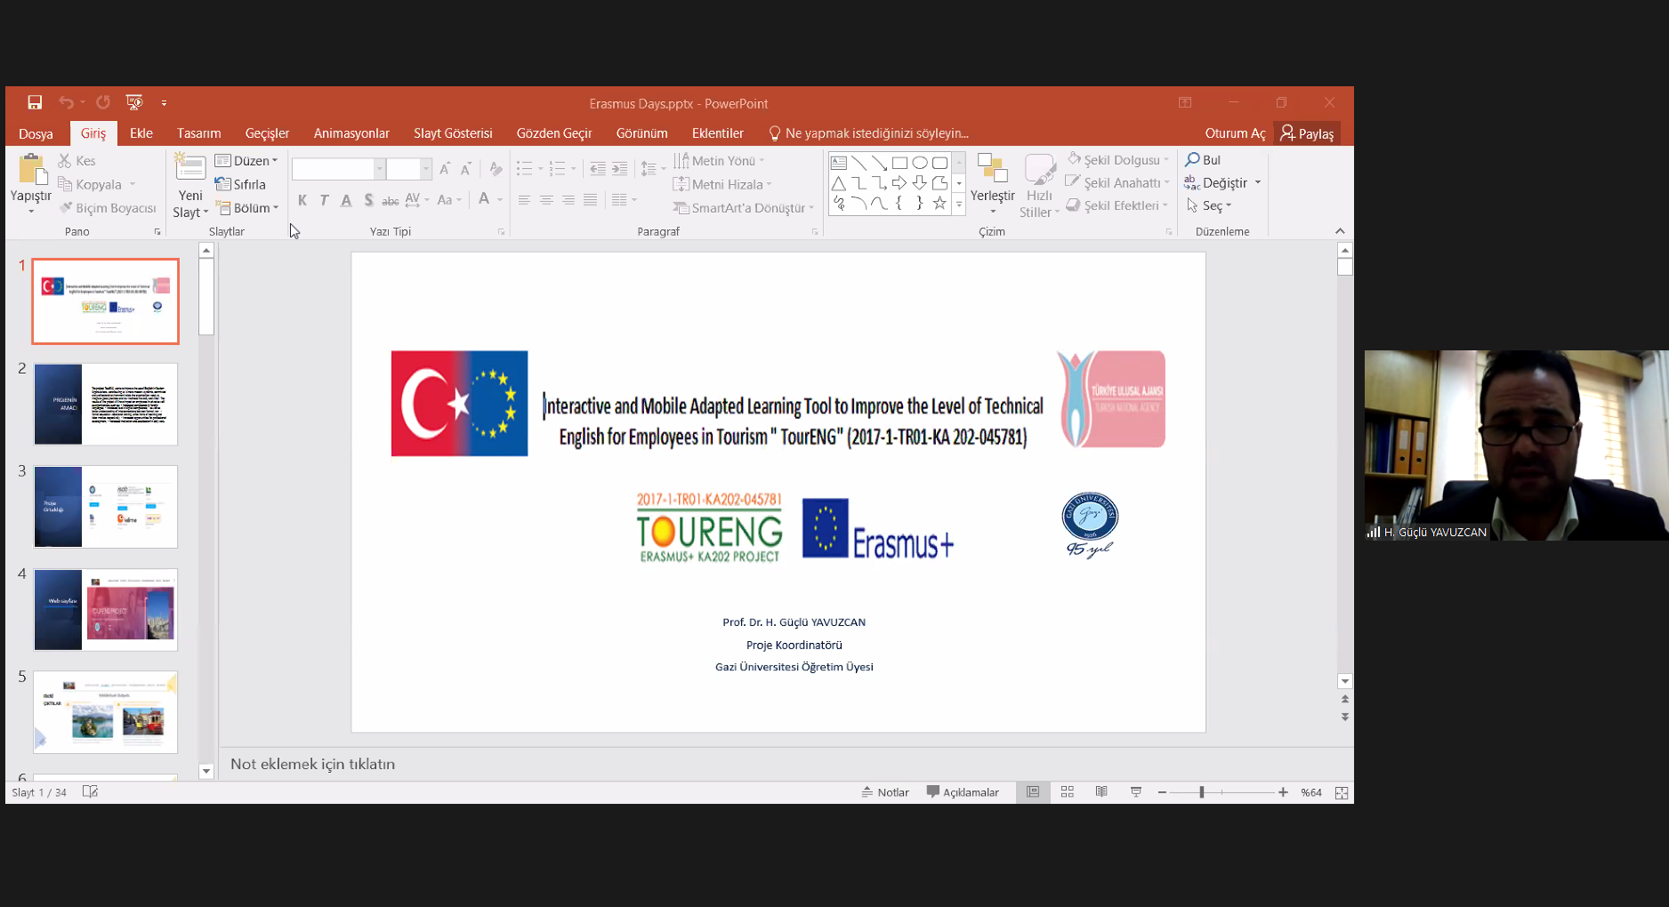Toggle text shadow (S)
Viewport: 1669px width, 907px height.
pos(368,200)
